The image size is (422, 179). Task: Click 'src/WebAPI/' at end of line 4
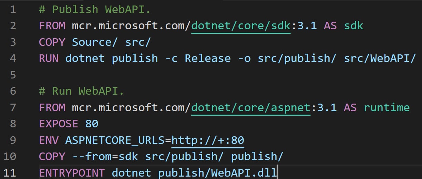[x=380, y=59]
